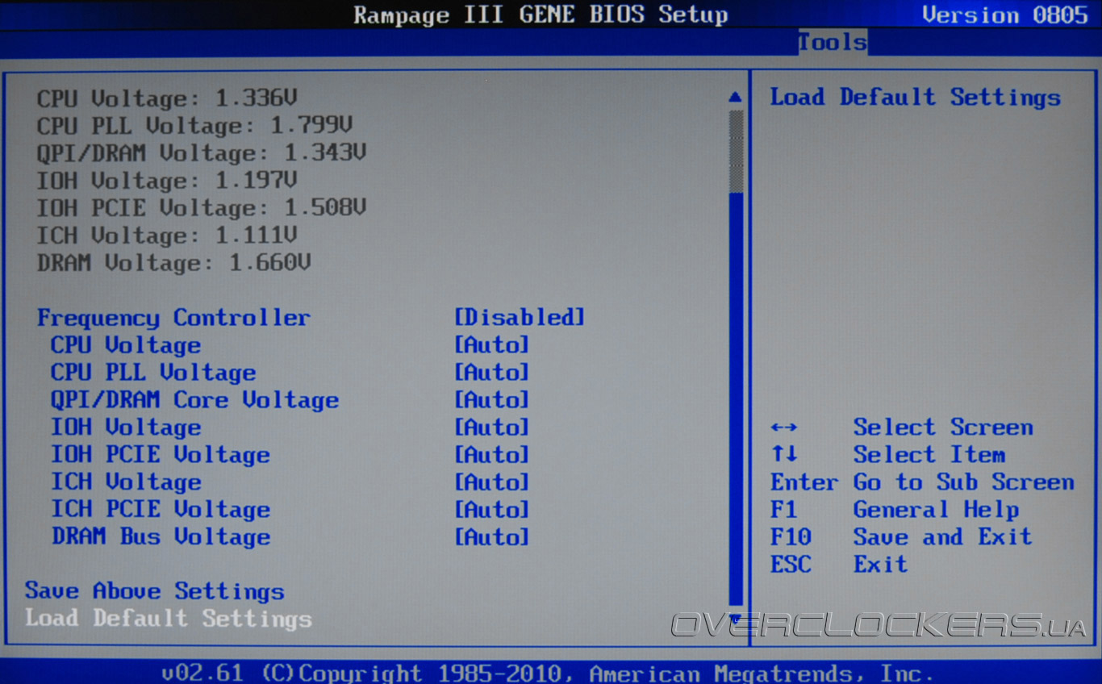Image resolution: width=1102 pixels, height=684 pixels.
Task: Open the [Auto] value for IOH Voltage
Action: (x=491, y=427)
